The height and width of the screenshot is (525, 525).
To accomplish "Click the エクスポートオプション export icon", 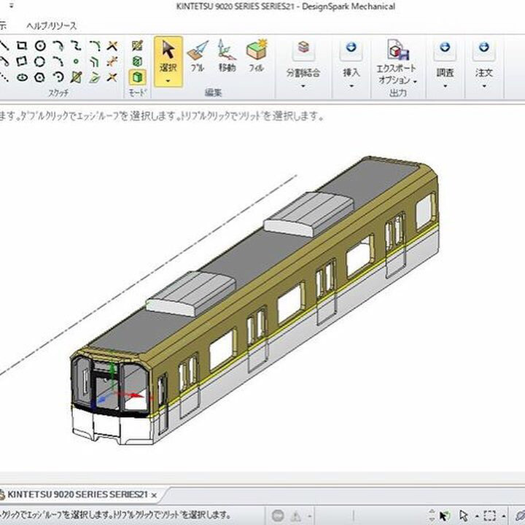I will (398, 50).
